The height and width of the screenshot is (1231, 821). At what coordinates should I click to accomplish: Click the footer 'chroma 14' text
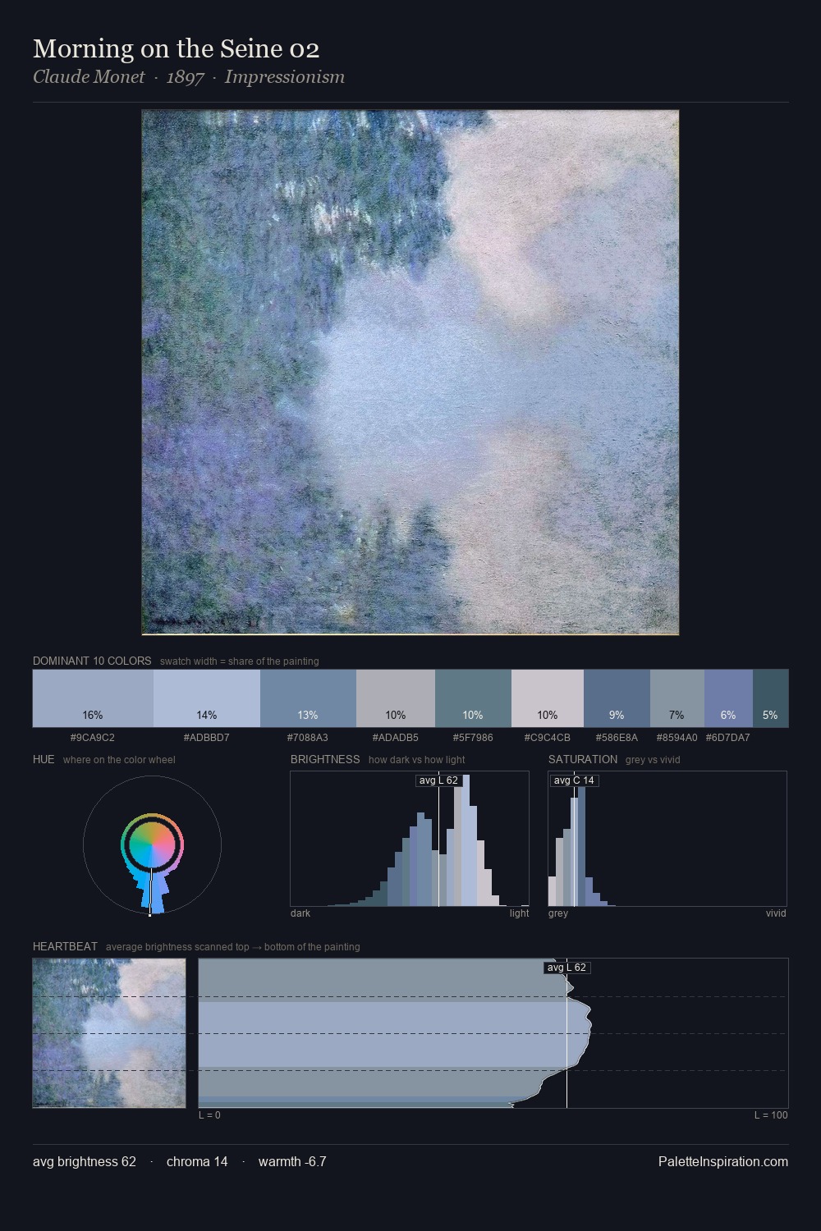pos(197,1161)
